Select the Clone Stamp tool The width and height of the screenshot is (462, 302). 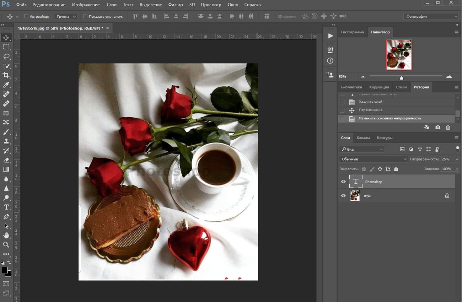6,141
